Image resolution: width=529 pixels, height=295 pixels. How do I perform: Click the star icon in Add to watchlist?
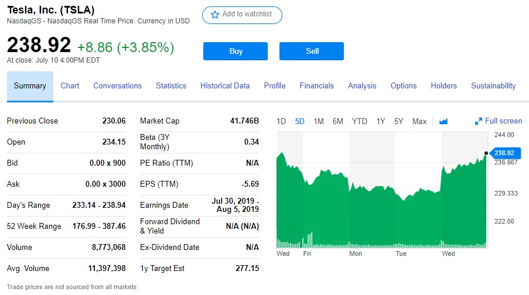(x=215, y=15)
